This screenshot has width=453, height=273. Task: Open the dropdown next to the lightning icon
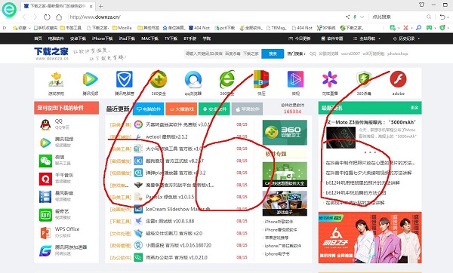coord(362,17)
